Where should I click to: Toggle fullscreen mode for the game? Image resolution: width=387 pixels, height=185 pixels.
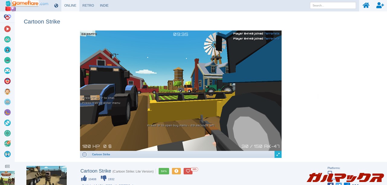[x=278, y=155]
